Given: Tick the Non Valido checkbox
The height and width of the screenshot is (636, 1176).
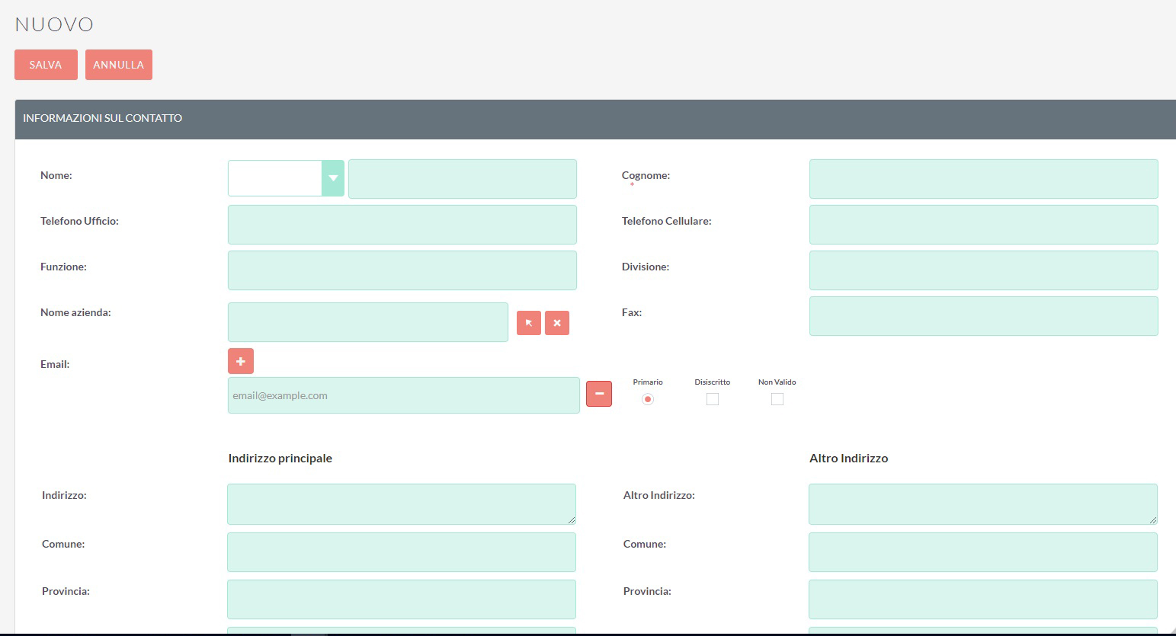Looking at the screenshot, I should [x=777, y=399].
